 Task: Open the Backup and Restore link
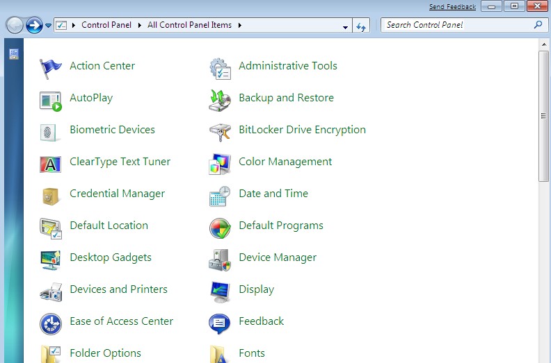286,98
